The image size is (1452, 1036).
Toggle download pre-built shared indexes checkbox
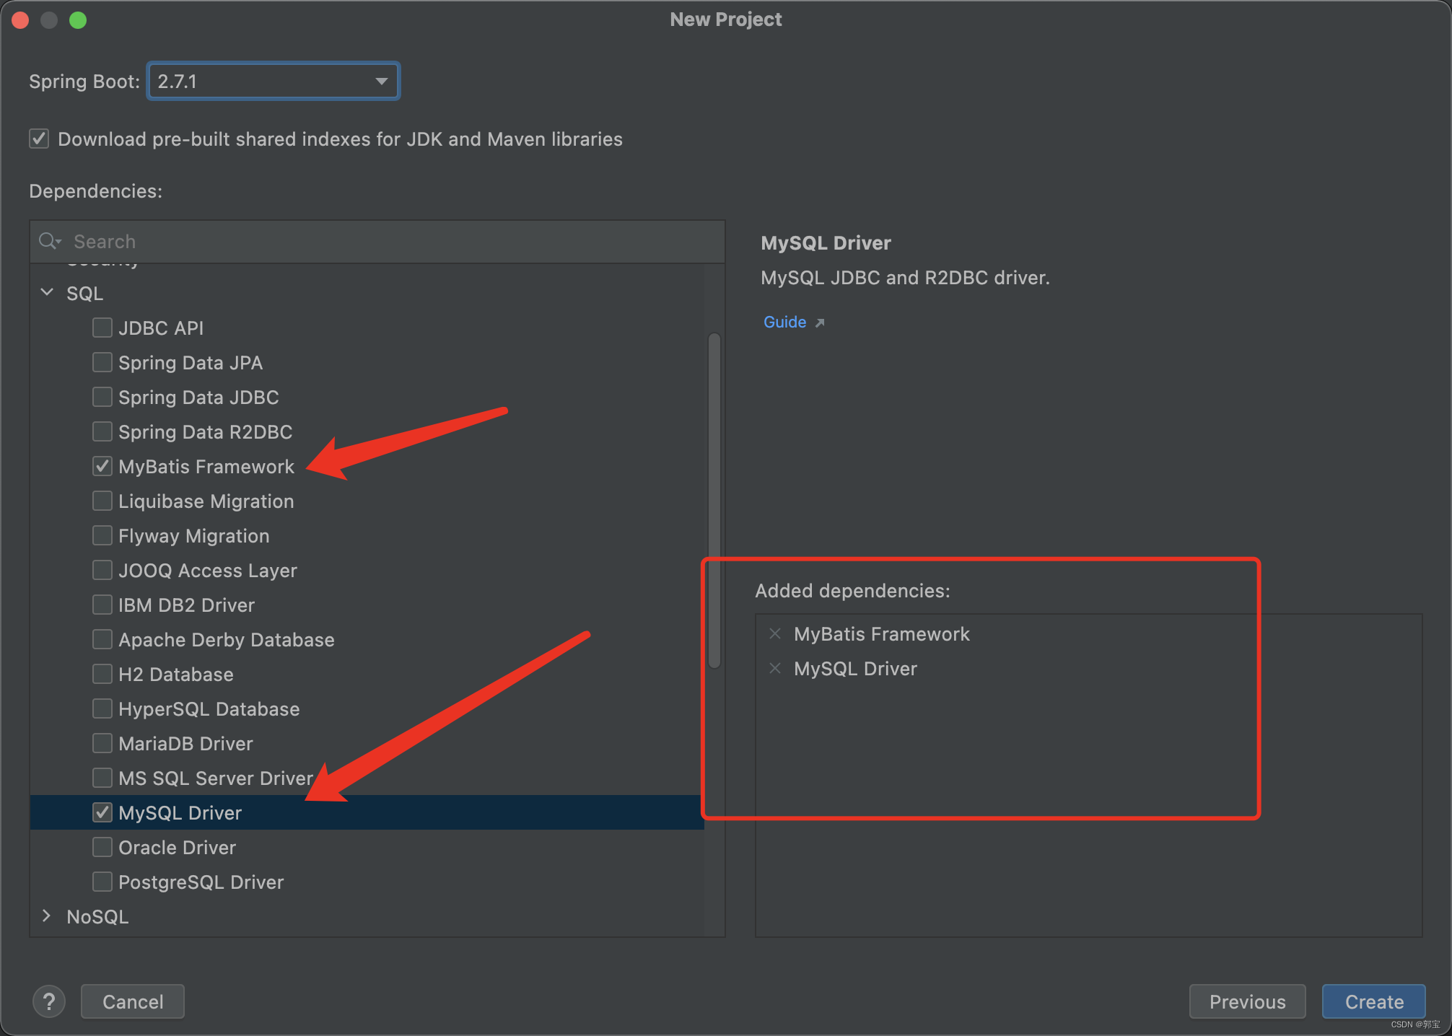pyautogui.click(x=39, y=139)
